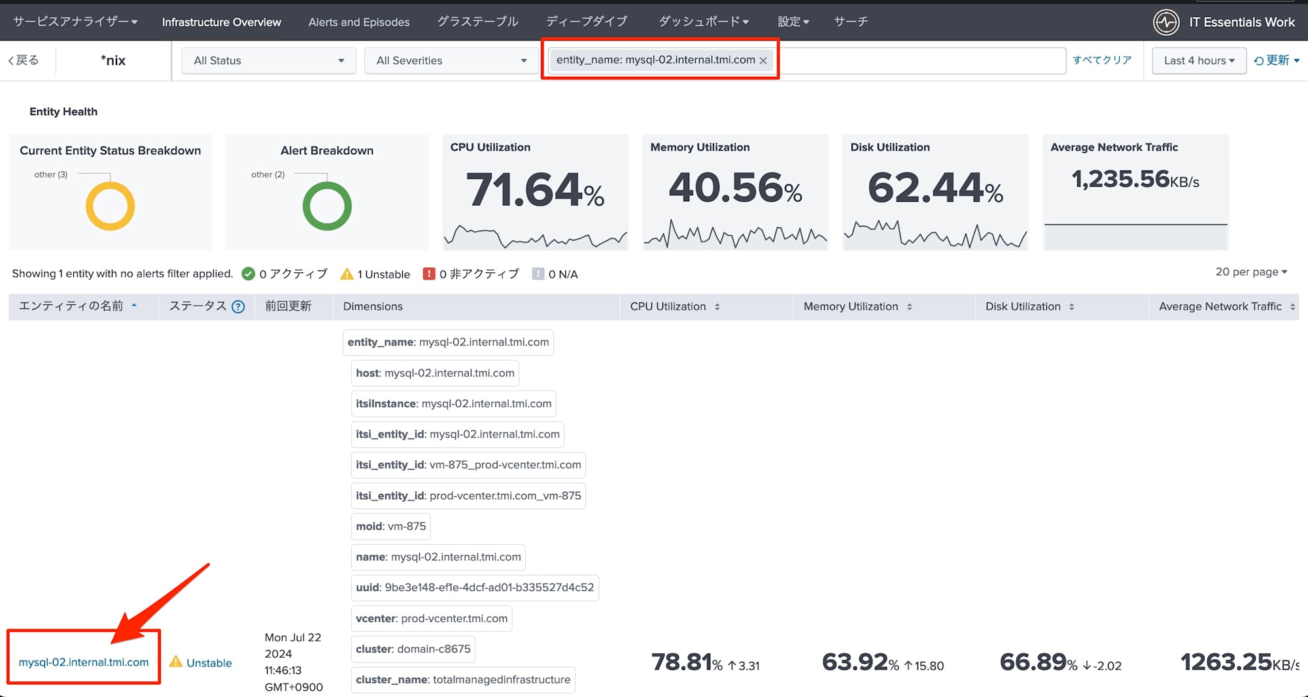The width and height of the screenshot is (1308, 697).
Task: Click itsi_entity_id: vm-875_prod-vcenter.tmi.com tag
Action: [x=468, y=465]
